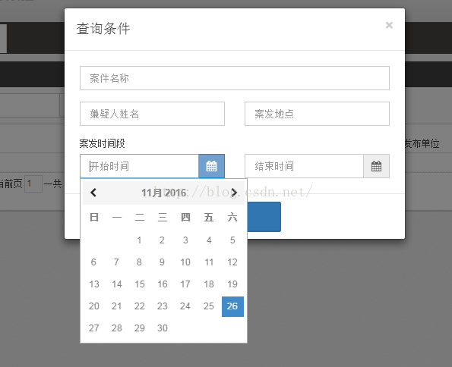Open the start time calendar icon
Screen dimensions: 452x367
(212, 166)
